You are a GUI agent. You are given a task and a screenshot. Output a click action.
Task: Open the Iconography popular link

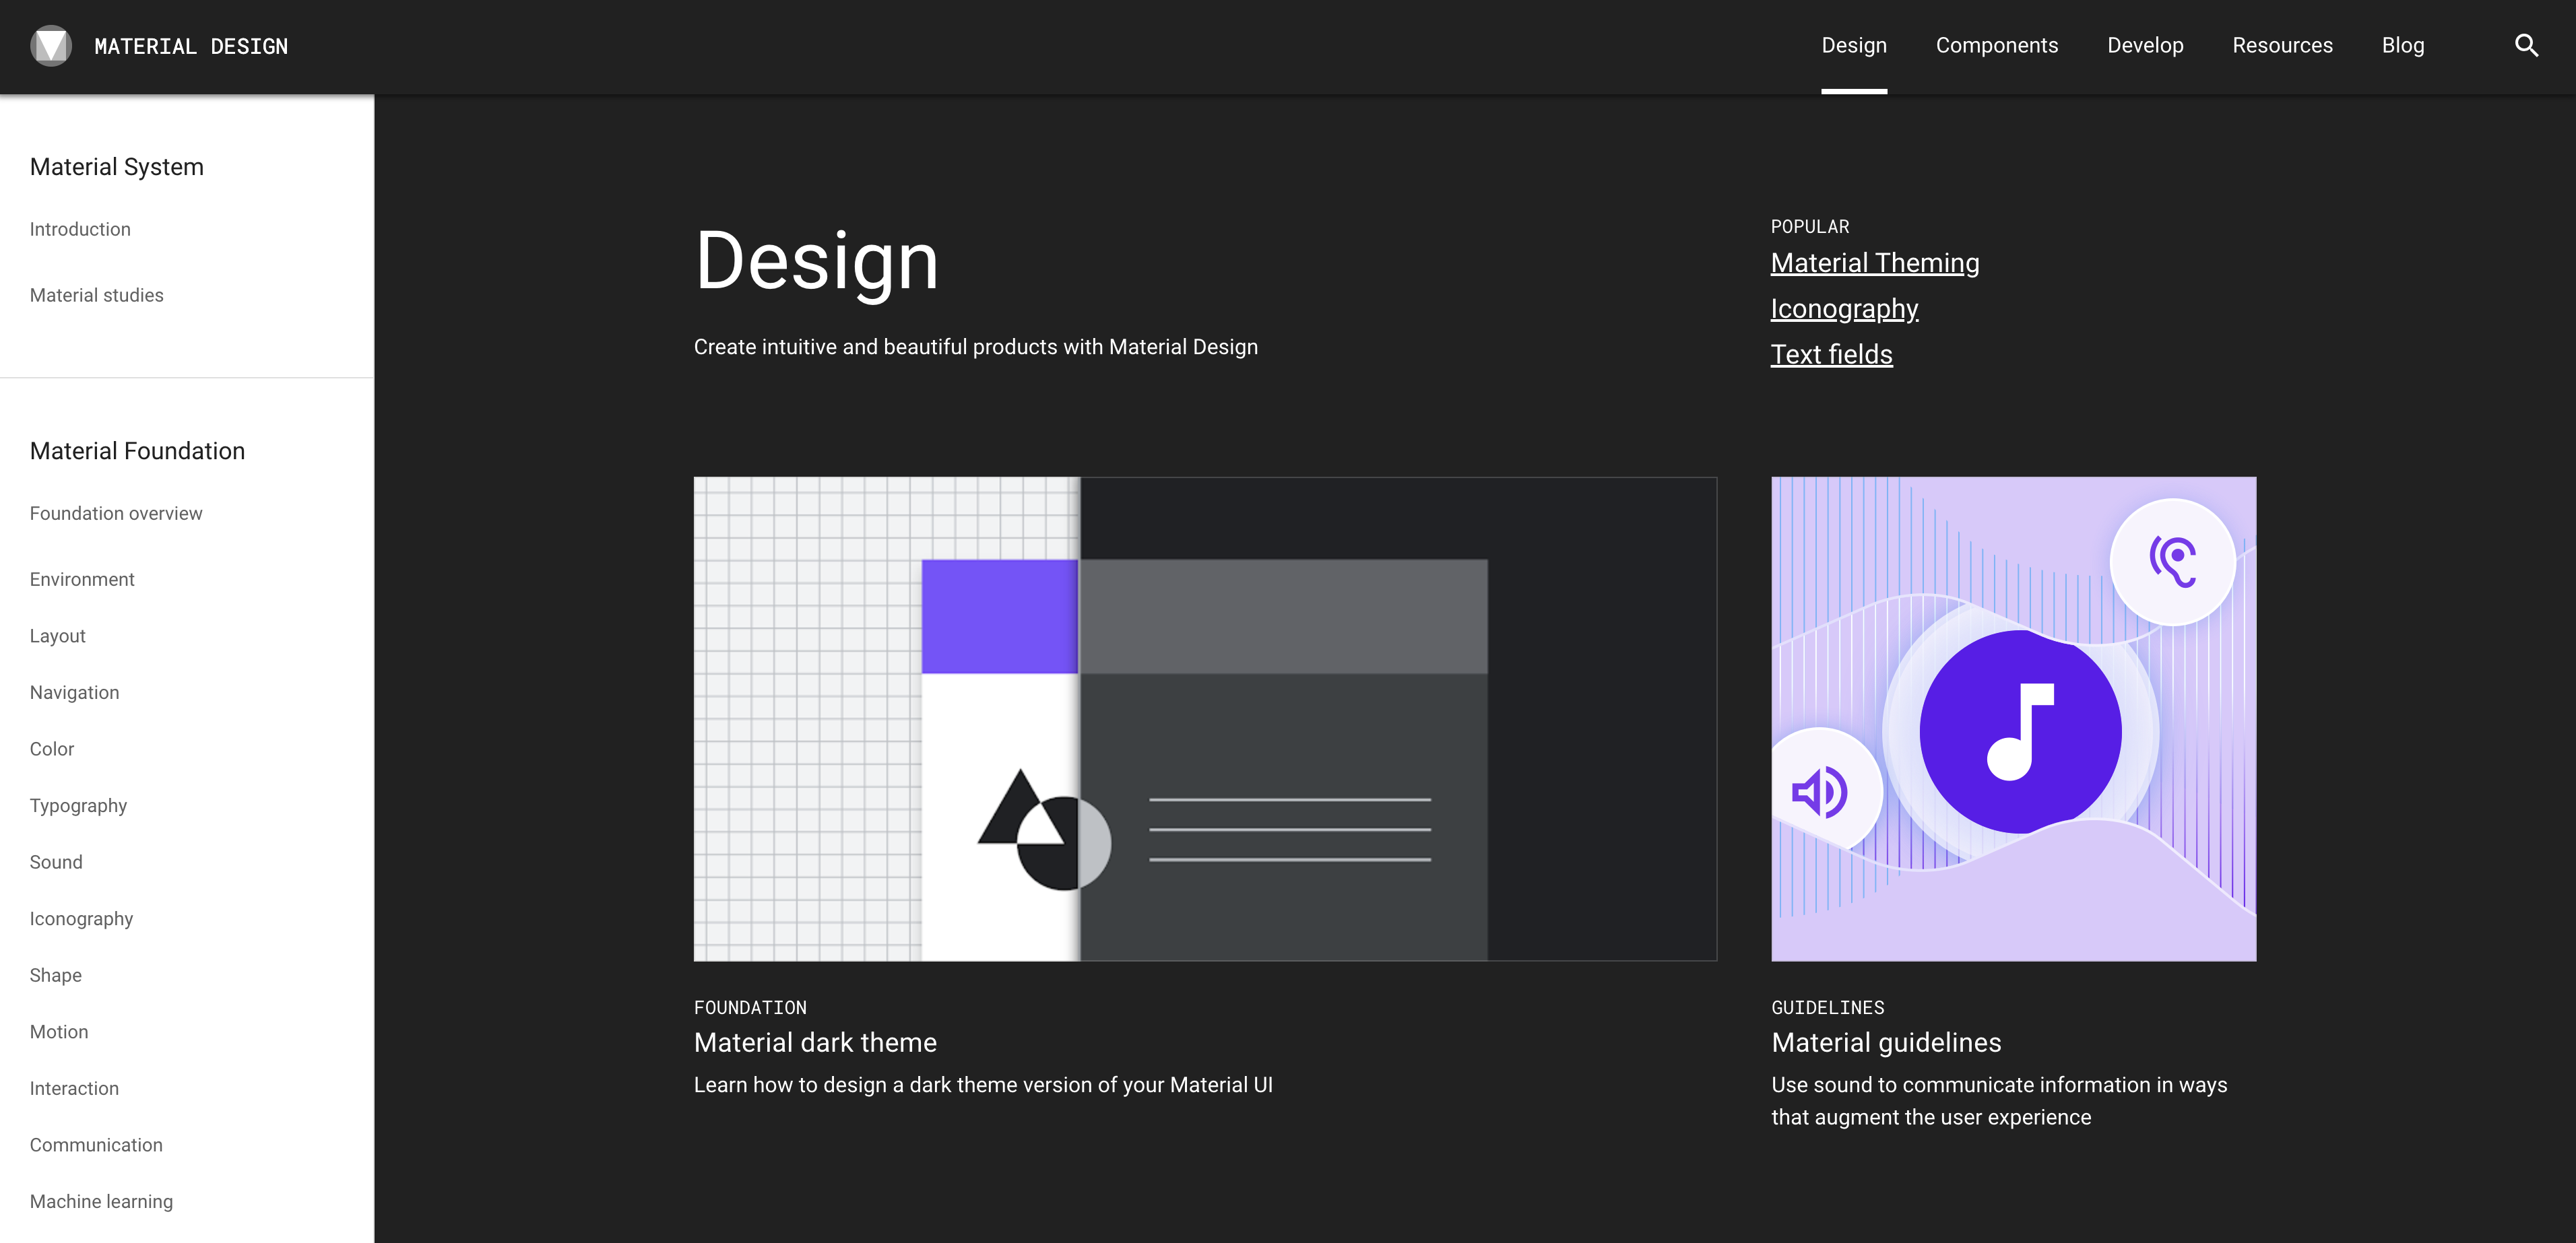pos(1844,309)
